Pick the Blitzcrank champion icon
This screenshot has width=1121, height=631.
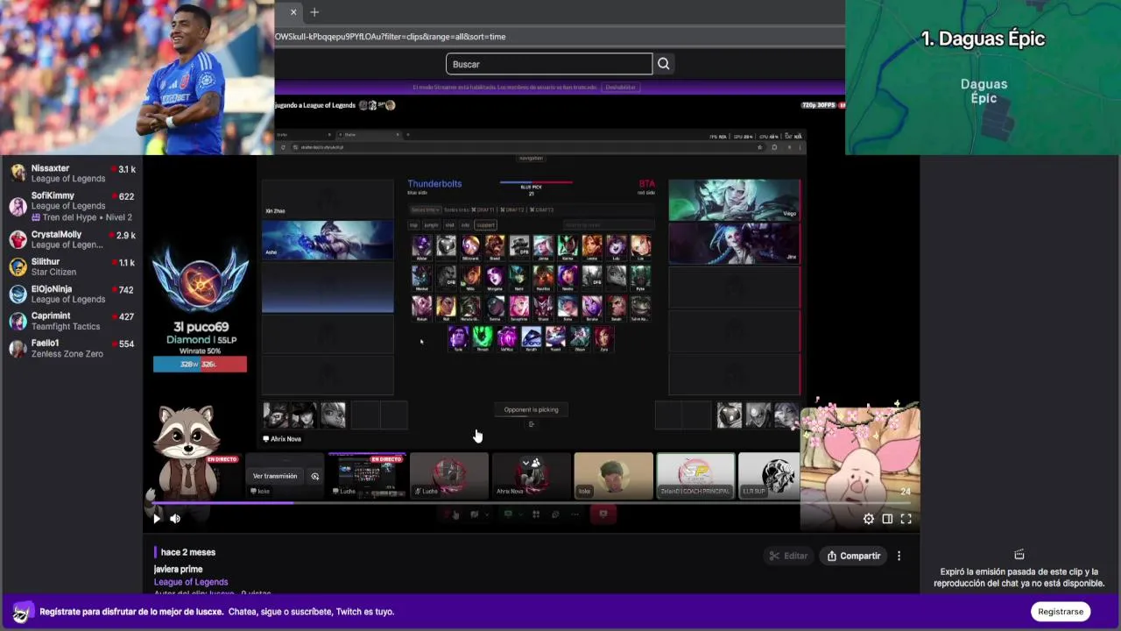pos(470,246)
